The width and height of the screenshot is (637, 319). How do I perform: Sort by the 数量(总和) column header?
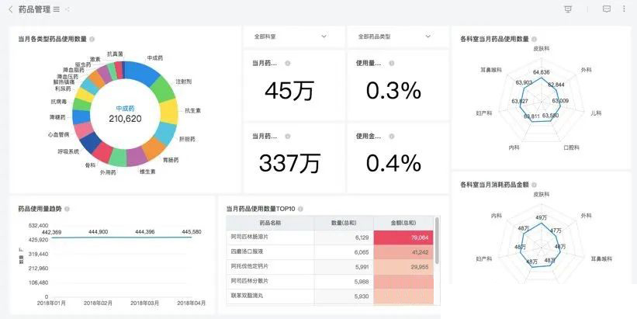click(343, 223)
